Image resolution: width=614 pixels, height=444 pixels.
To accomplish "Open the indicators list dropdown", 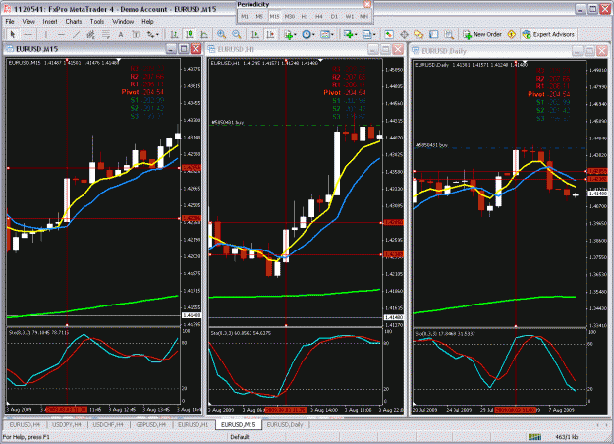I will coord(290,34).
